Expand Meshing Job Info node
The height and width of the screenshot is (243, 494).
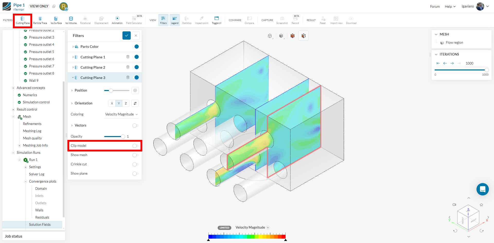pos(19,146)
